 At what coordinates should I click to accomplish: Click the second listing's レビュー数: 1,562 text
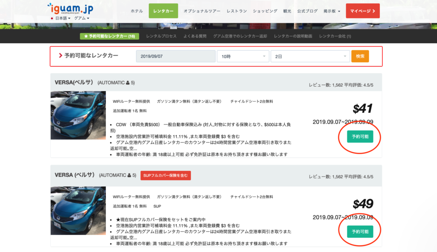[326, 177]
